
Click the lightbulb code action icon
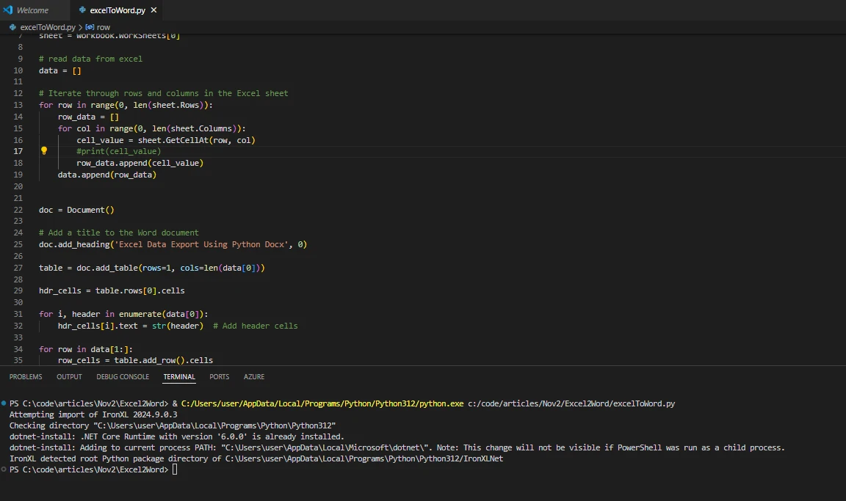(x=44, y=151)
